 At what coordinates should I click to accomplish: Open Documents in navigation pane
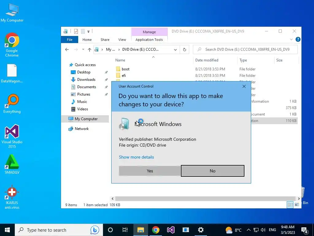[86, 87]
